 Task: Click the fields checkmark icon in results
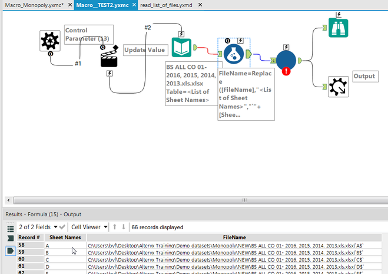(x=62, y=227)
